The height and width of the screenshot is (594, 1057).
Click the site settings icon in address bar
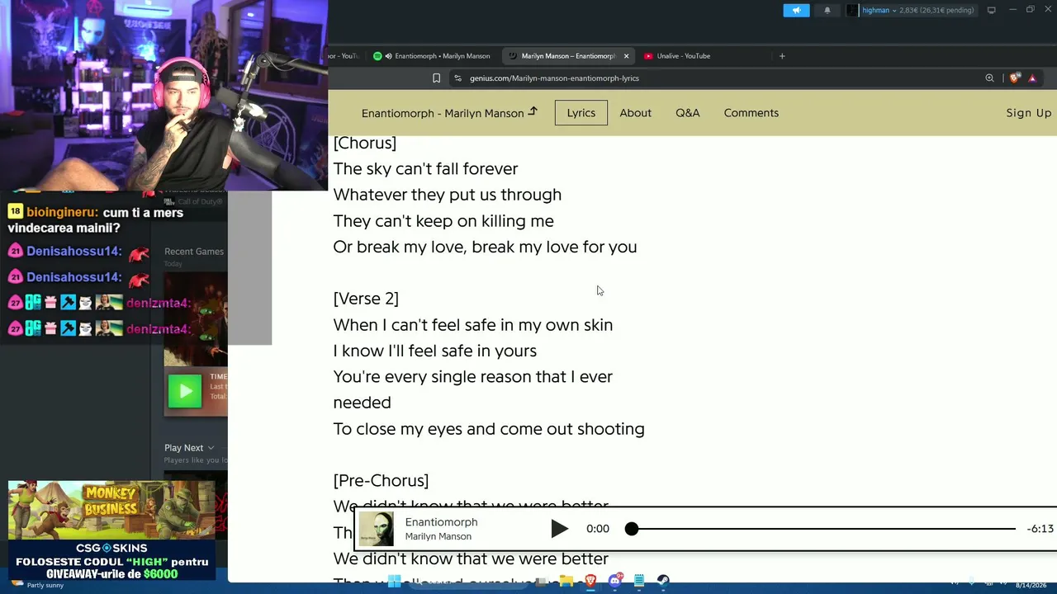457,78
